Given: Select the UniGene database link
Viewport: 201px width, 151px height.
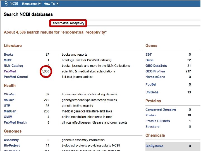Looking at the screenshot, I should tap(152, 92).
